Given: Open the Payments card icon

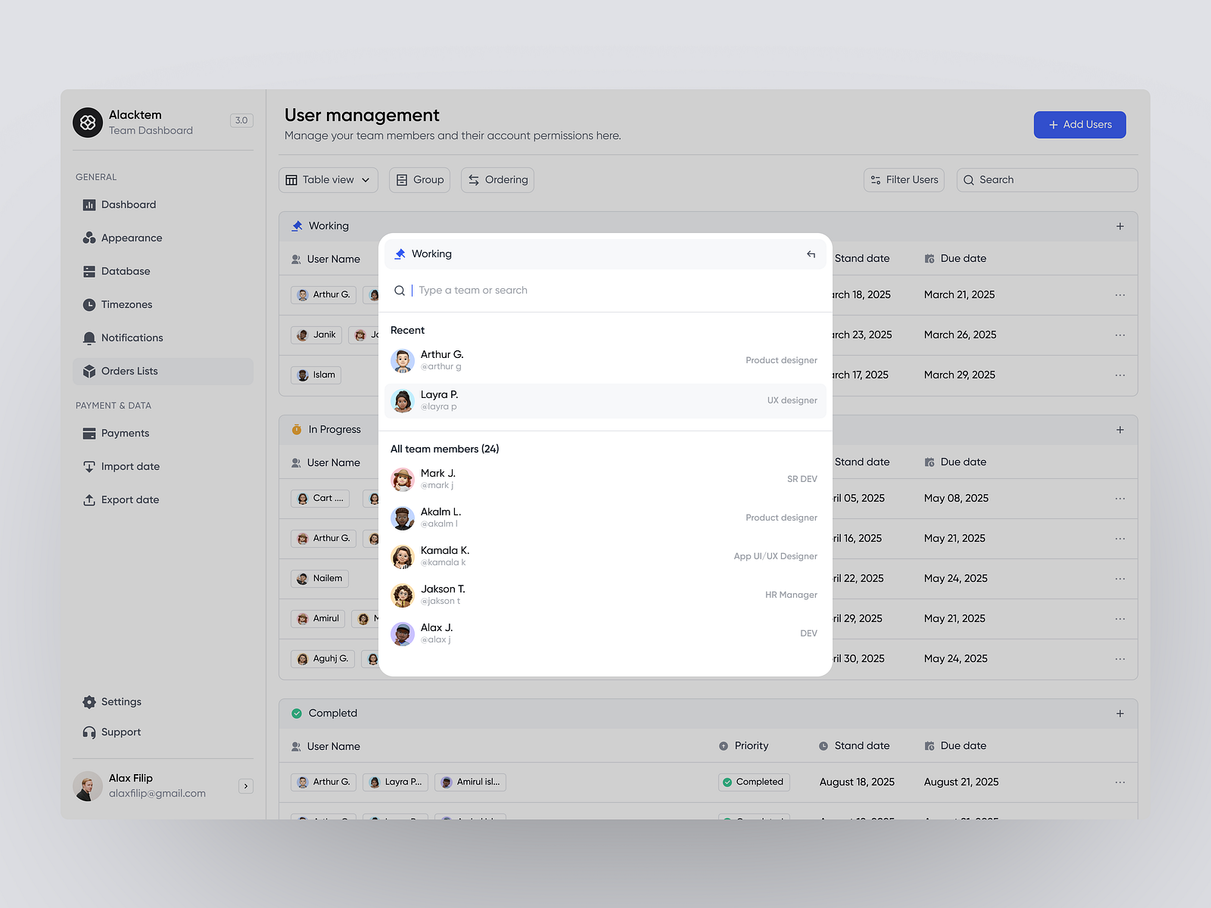Looking at the screenshot, I should tap(89, 433).
